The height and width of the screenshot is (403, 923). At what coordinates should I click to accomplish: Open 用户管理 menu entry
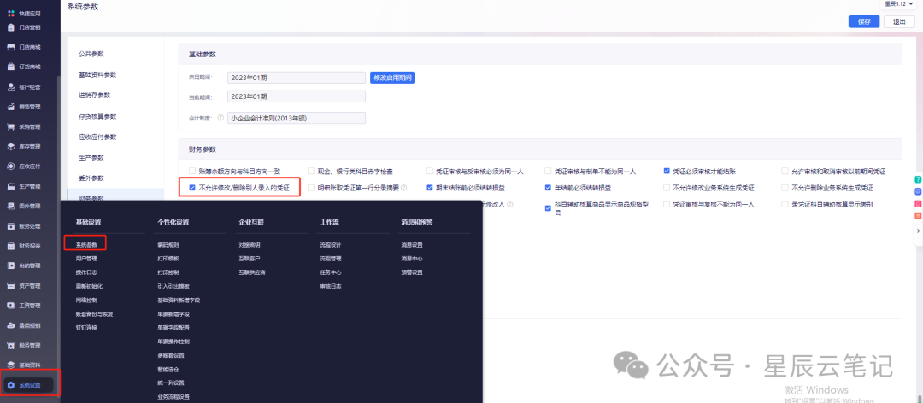[x=86, y=258]
